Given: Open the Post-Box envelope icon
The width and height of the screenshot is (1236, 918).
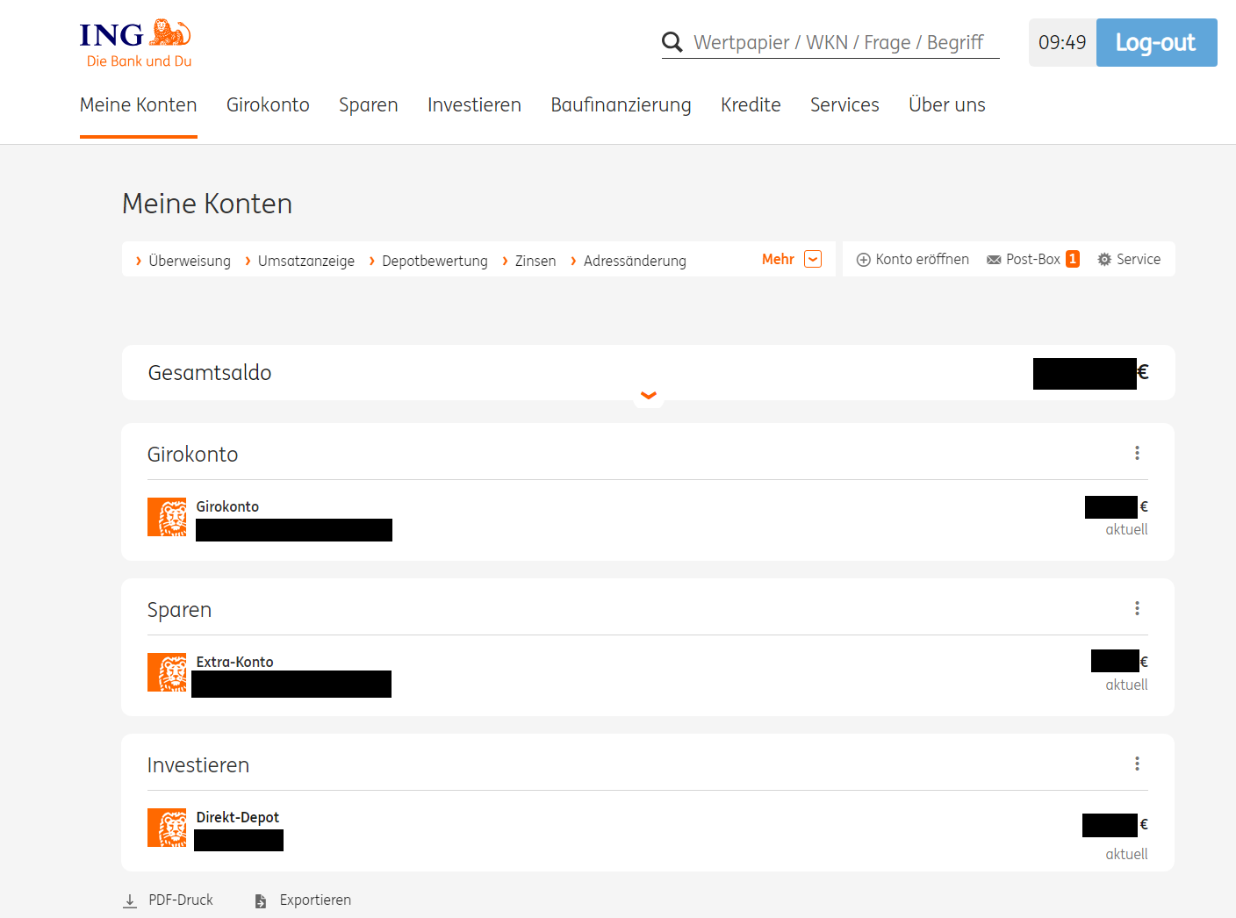Looking at the screenshot, I should click(994, 260).
